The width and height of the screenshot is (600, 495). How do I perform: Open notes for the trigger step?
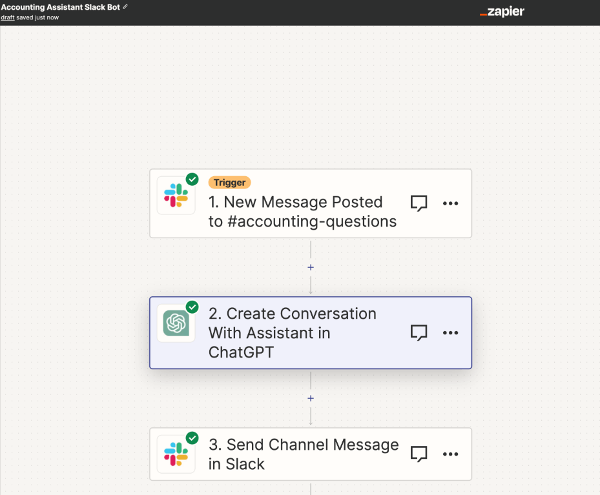419,203
